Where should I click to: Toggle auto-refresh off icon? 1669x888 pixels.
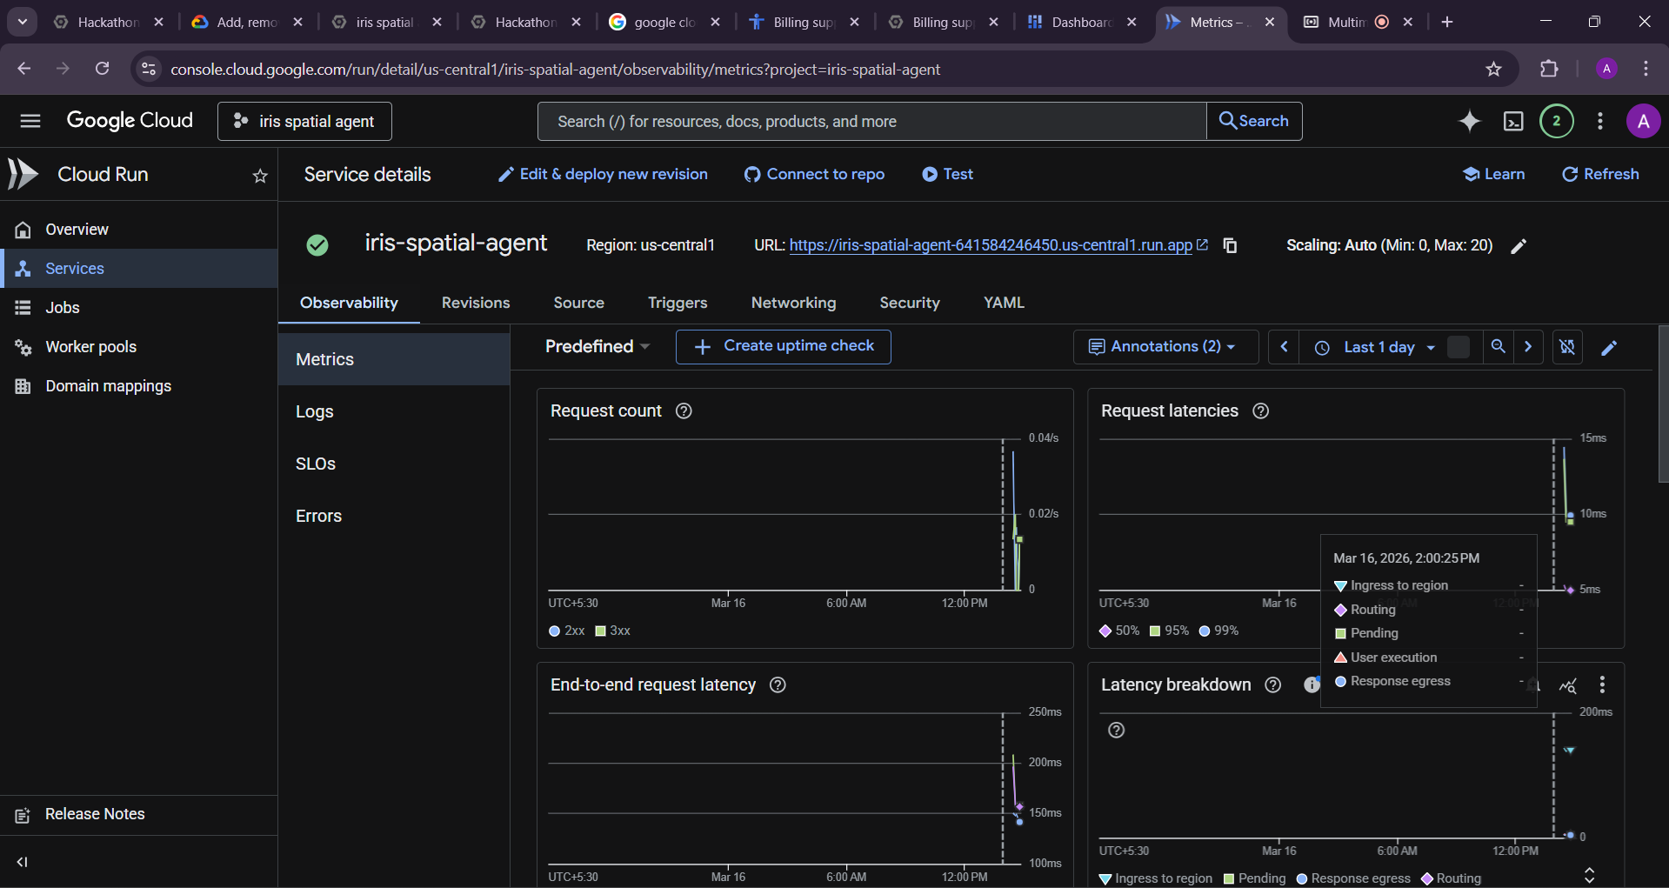tap(1567, 347)
